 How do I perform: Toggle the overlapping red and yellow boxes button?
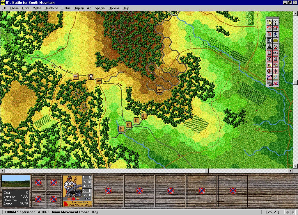[x=276, y=65]
